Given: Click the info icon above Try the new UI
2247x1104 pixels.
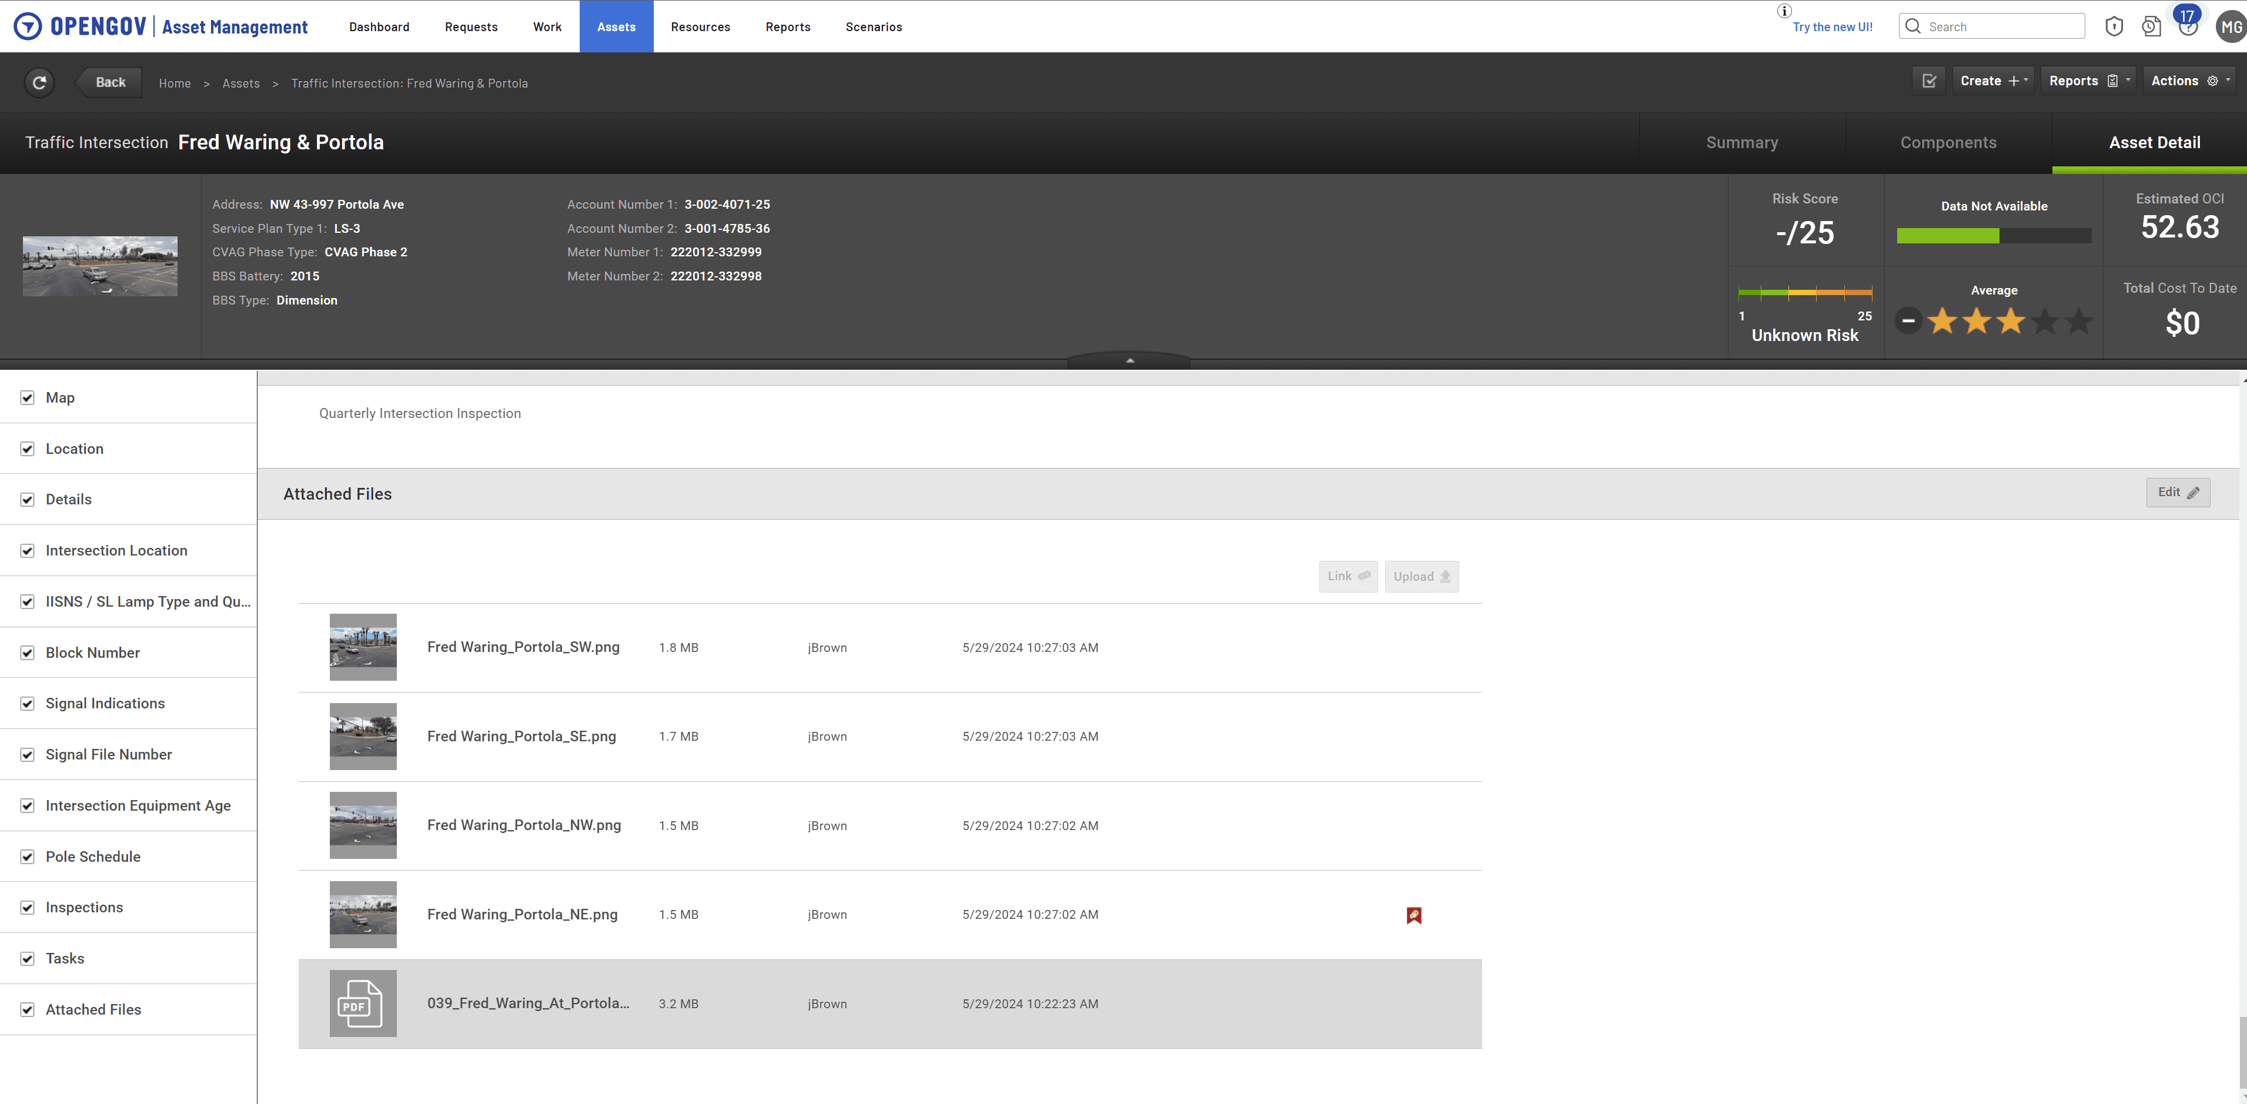Looking at the screenshot, I should [x=1785, y=11].
